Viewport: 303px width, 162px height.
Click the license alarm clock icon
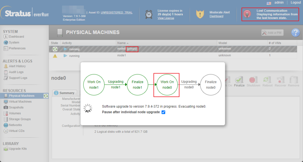[x=149, y=14]
